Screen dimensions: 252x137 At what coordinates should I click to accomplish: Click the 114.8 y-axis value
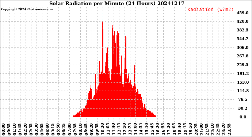[x=243, y=91]
